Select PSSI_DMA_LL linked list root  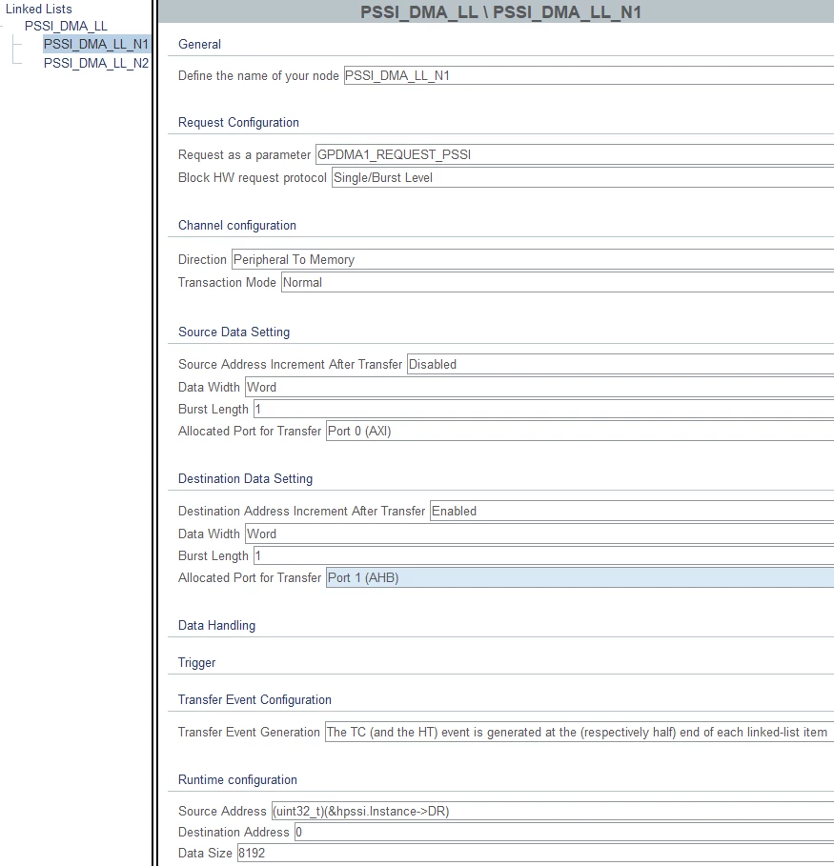[x=66, y=26]
